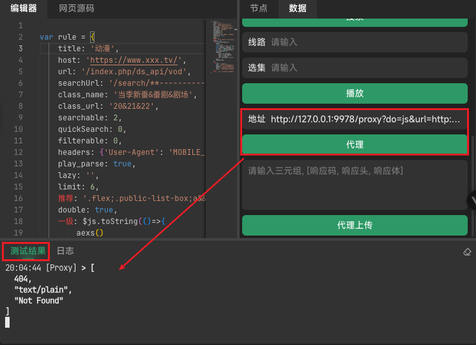The width and height of the screenshot is (476, 345).
Task: Switch to the 编辑器 tab
Action: [24, 8]
